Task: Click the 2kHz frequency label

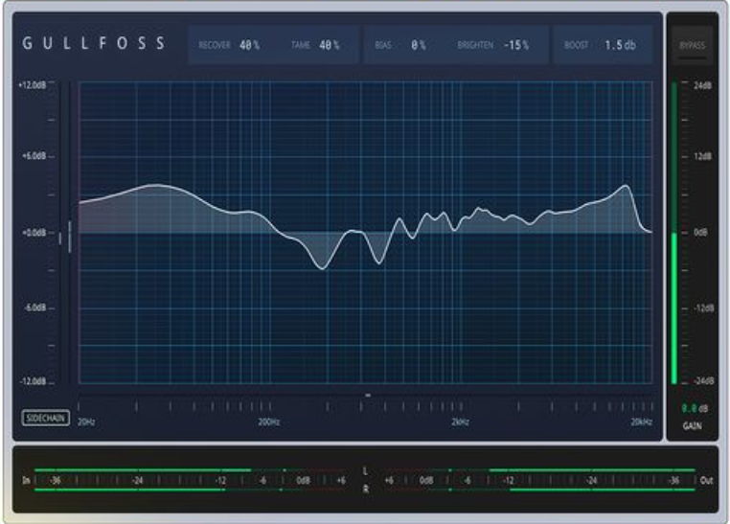Action: (x=460, y=422)
